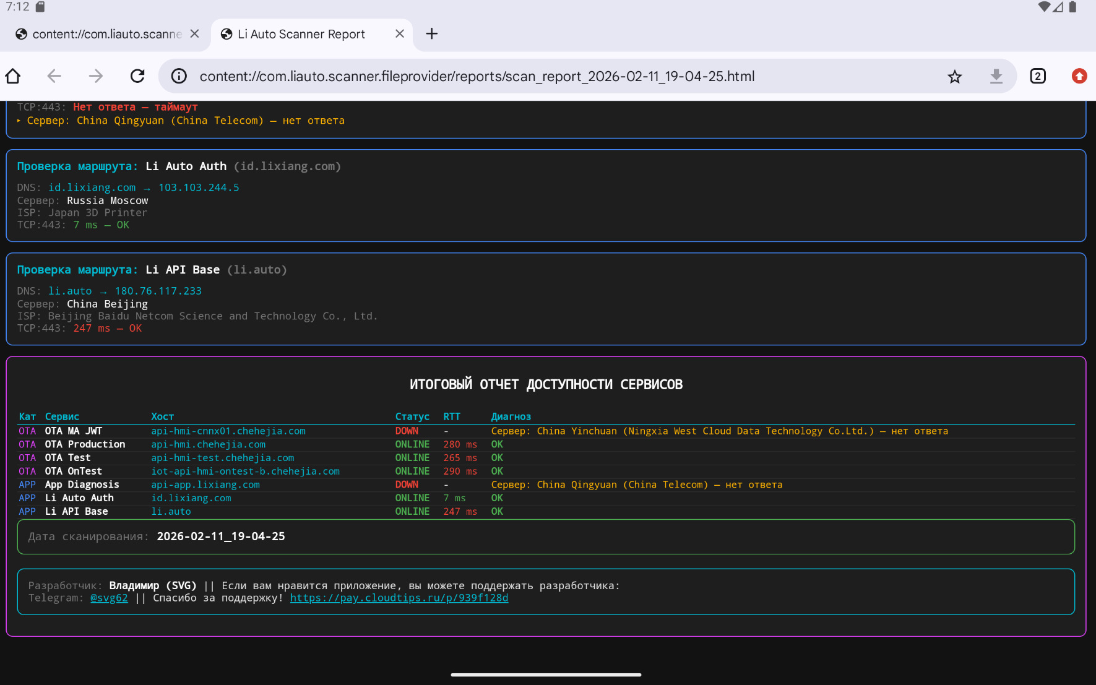
Task: Click the scan date 2026-02-11_19-04-25
Action: [221, 536]
